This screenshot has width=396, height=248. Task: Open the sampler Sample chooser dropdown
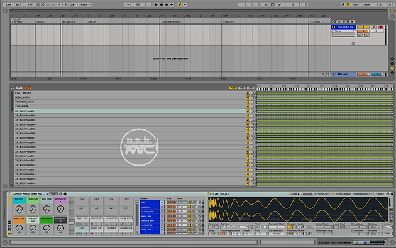234,227
